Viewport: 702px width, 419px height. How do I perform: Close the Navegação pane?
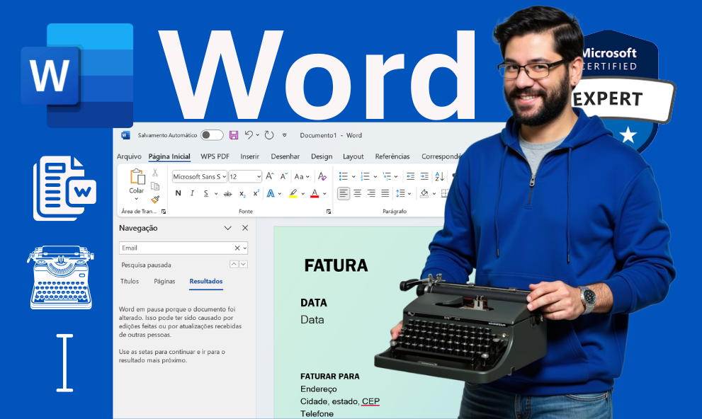click(245, 228)
